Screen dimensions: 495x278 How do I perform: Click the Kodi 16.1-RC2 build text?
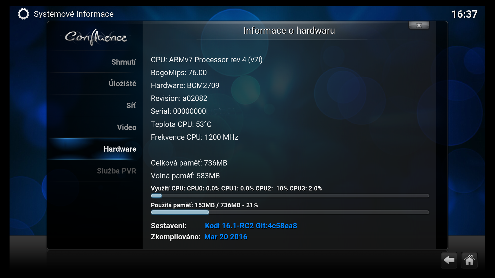[x=251, y=226]
